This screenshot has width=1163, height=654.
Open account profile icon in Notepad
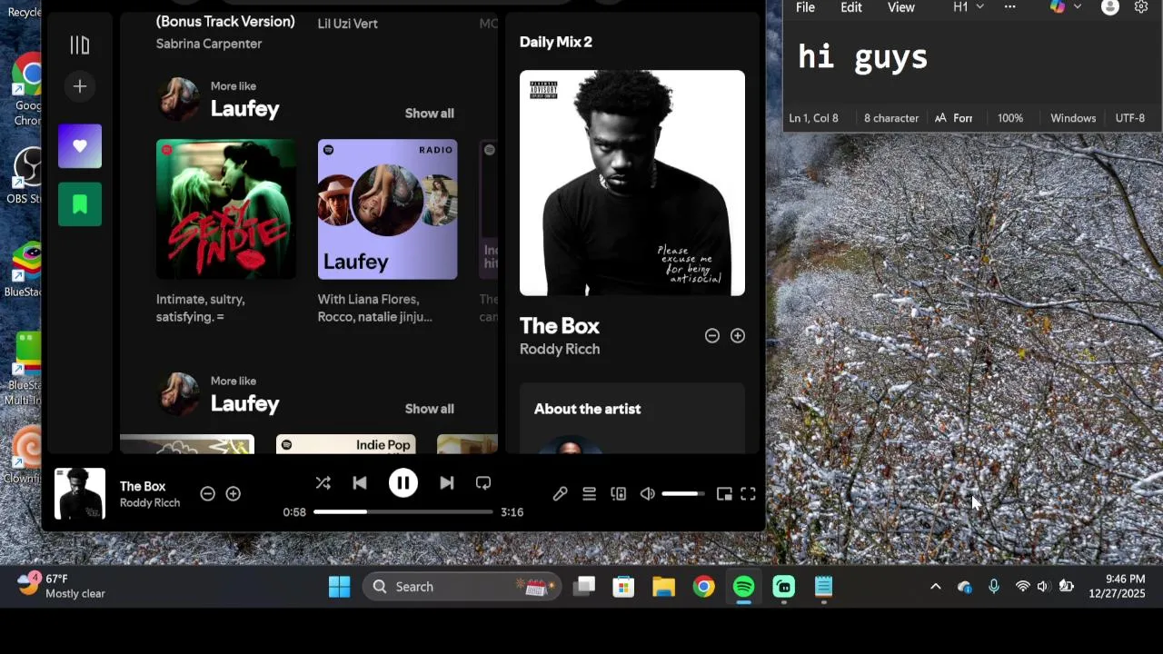[1110, 7]
